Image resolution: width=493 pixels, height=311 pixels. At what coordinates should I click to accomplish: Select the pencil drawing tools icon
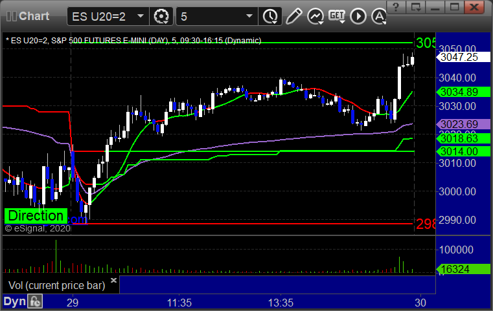293,16
